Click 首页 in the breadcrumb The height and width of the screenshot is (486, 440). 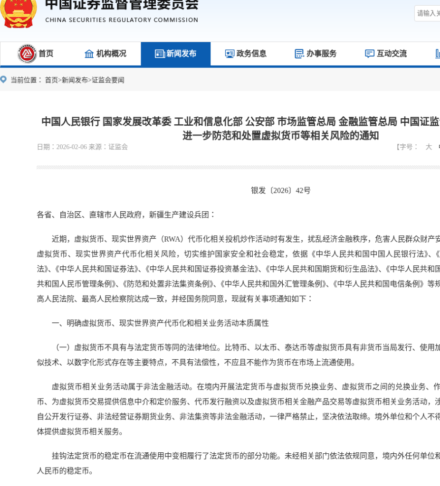pyautogui.click(x=51, y=80)
